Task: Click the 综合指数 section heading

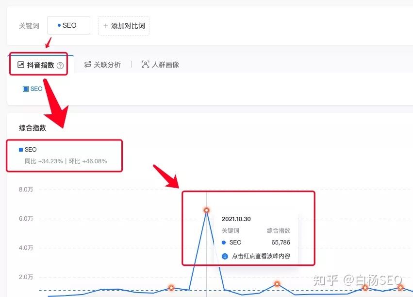Action: pos(32,127)
